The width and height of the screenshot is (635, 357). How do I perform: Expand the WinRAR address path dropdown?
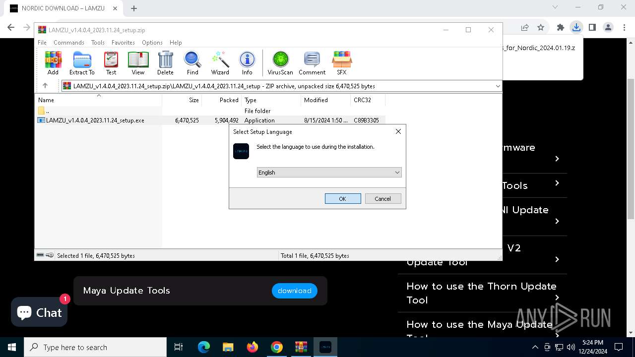click(x=498, y=86)
